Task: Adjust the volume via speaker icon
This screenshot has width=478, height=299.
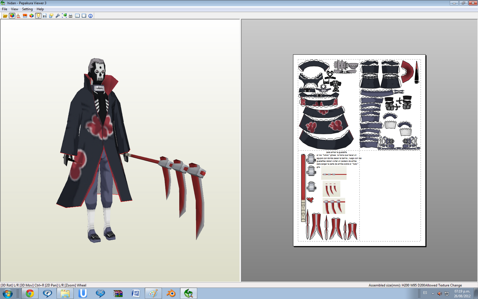Action: (x=439, y=293)
